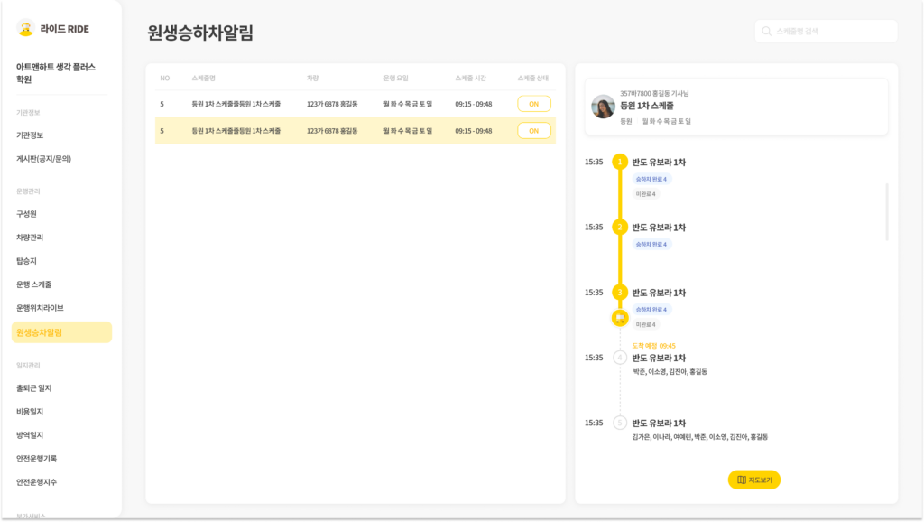Click stop 3 circle on timeline
The image size is (924, 522).
620,292
